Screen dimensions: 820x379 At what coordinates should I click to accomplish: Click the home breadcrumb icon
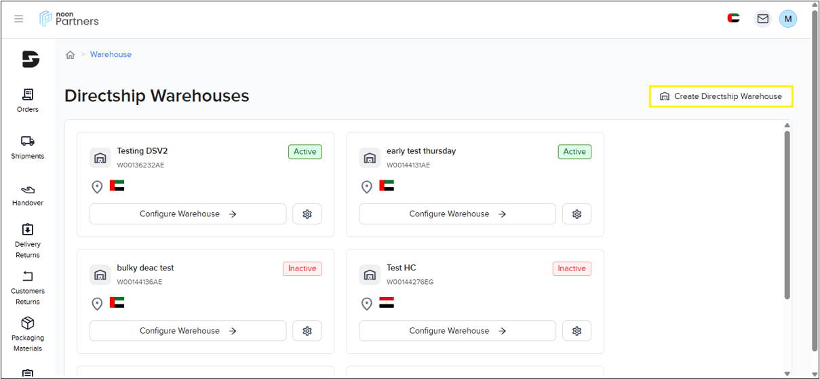coord(70,55)
